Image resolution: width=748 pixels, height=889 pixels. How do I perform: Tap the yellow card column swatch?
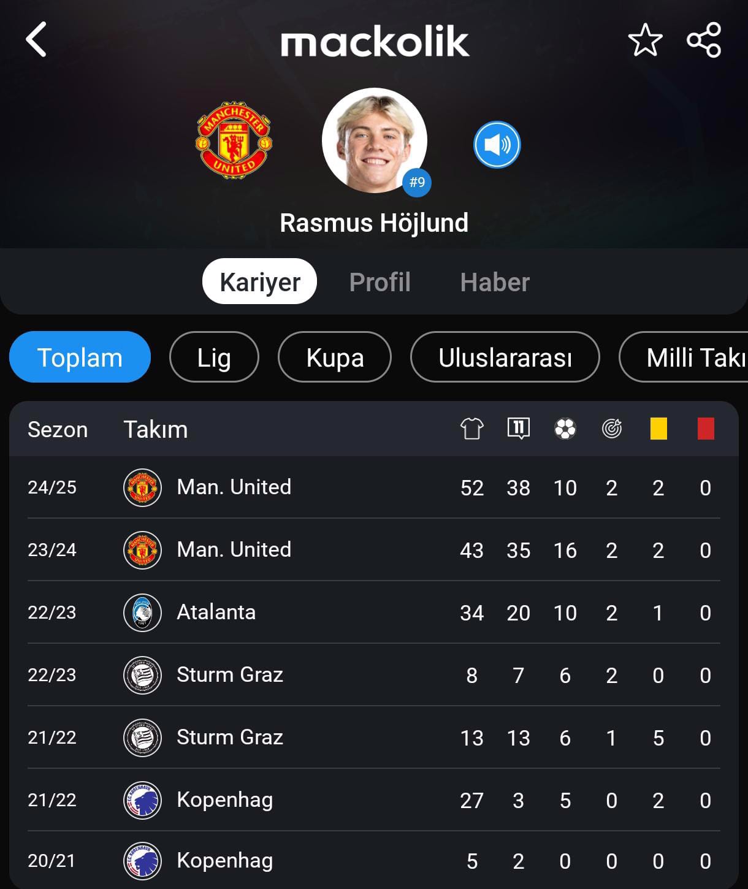coord(658,429)
